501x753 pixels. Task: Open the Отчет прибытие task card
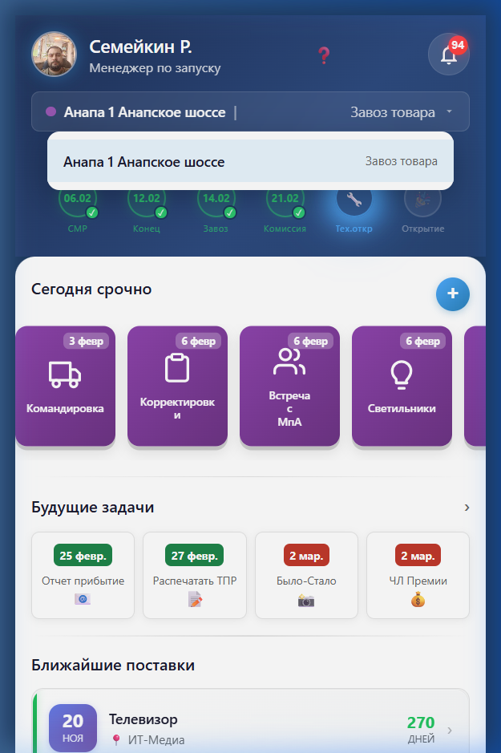coord(83,575)
